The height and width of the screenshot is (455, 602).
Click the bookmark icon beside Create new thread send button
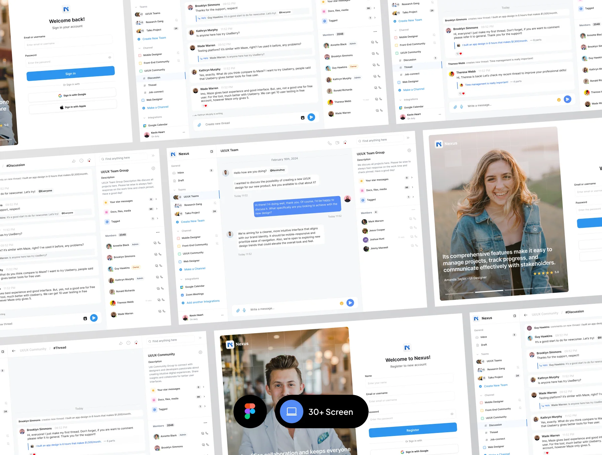[x=303, y=118]
